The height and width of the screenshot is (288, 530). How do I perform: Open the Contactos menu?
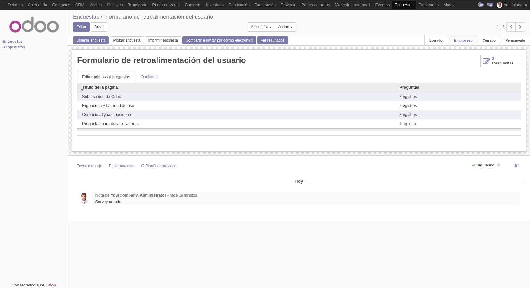coord(61,5)
